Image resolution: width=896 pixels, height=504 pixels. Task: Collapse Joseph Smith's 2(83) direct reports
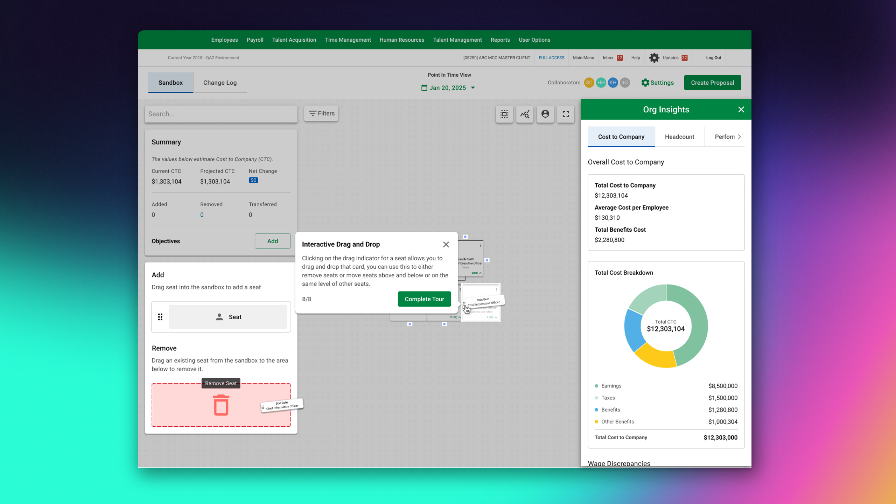480,273
